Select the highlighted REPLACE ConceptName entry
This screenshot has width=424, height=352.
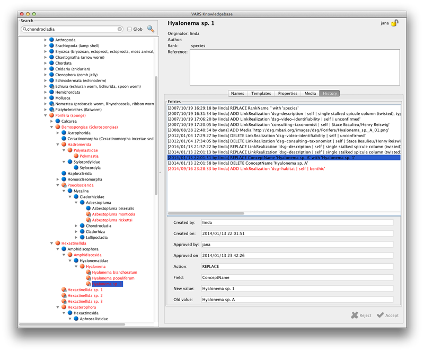click(284, 158)
